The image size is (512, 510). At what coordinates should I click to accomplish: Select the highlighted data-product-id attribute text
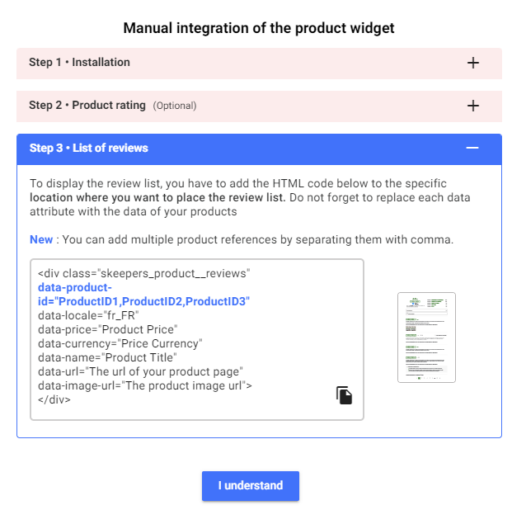(x=144, y=295)
